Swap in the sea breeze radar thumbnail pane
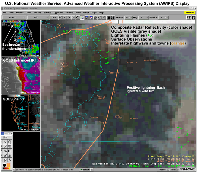 point(21,38)
